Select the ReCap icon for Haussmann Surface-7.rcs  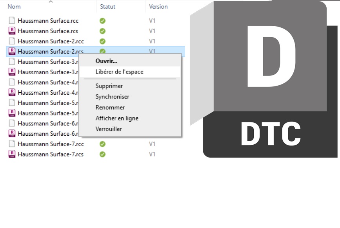pos(11,154)
